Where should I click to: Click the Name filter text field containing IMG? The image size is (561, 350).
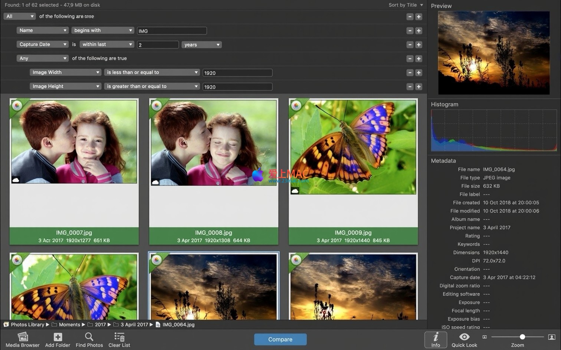(x=171, y=31)
